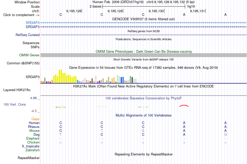Click the Mouse row 'G' base
The width and height of the screenshot is (247, 164).
[143, 131]
